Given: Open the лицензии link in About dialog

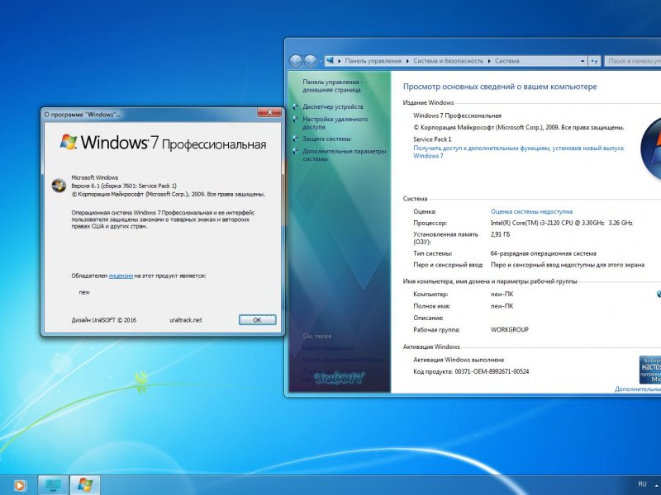Looking at the screenshot, I should tap(121, 276).
